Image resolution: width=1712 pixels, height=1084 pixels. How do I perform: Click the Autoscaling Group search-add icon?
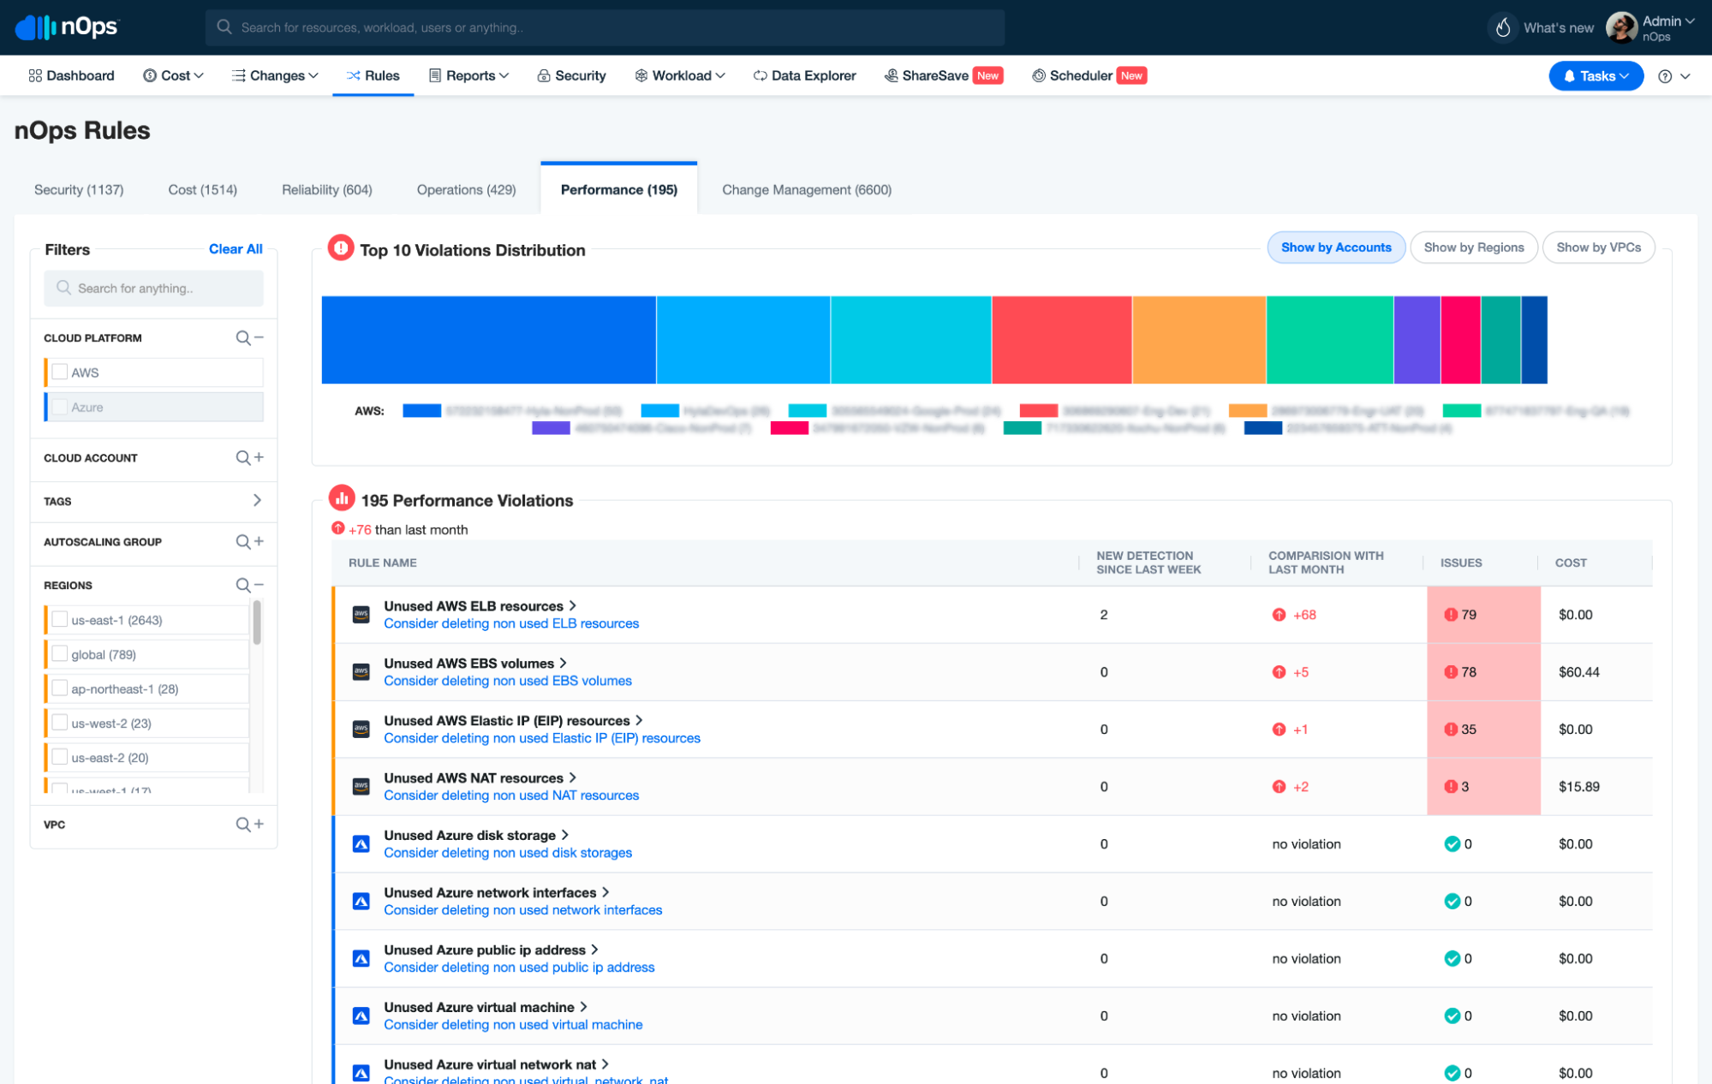point(249,542)
